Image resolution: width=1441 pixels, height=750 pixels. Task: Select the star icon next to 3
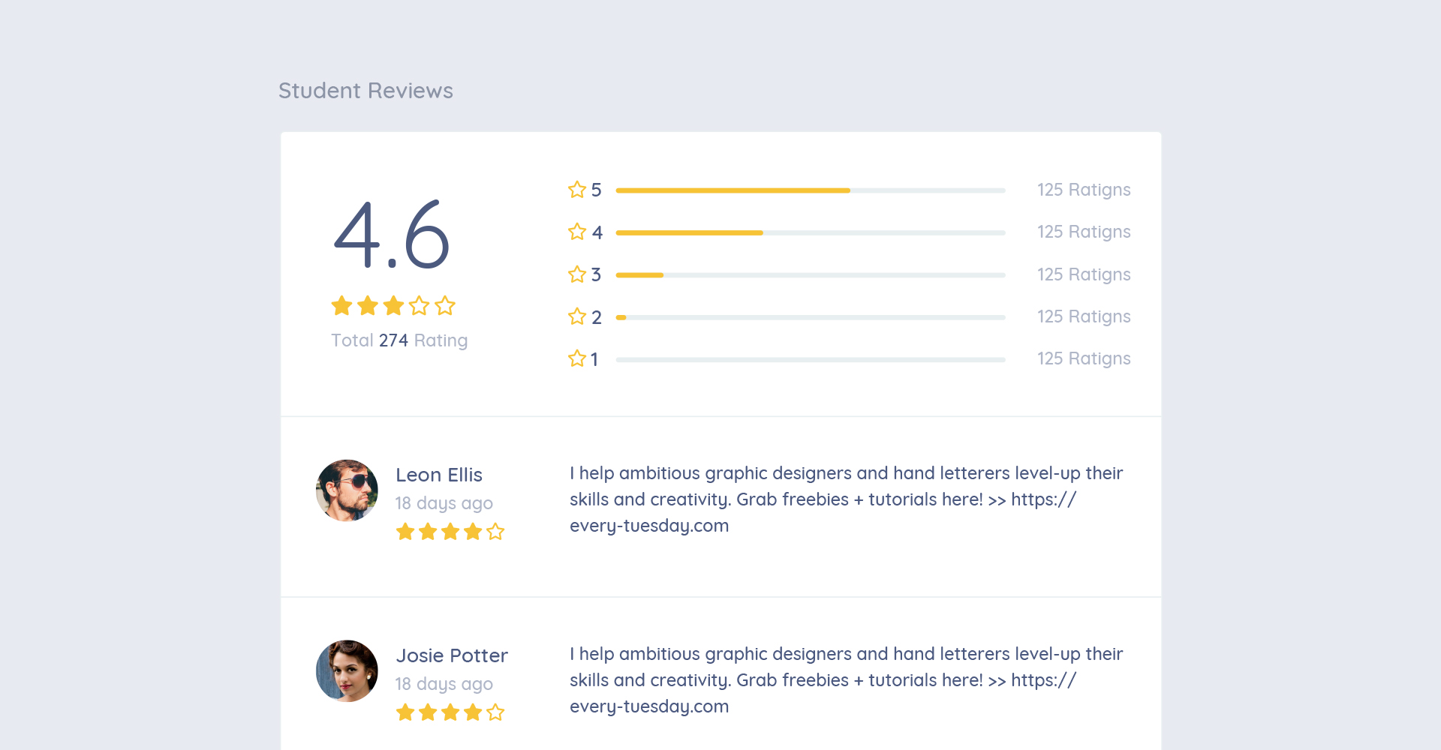(576, 274)
